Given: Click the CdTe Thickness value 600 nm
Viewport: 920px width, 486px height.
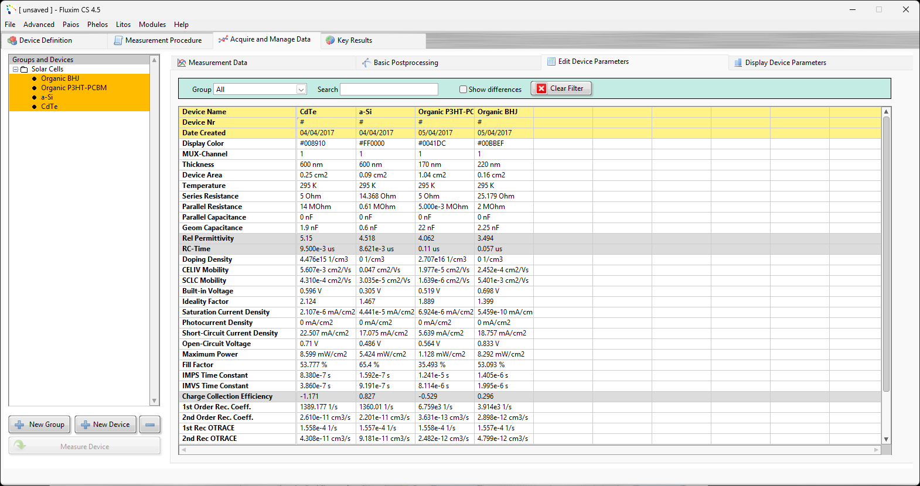Looking at the screenshot, I should 326,165.
